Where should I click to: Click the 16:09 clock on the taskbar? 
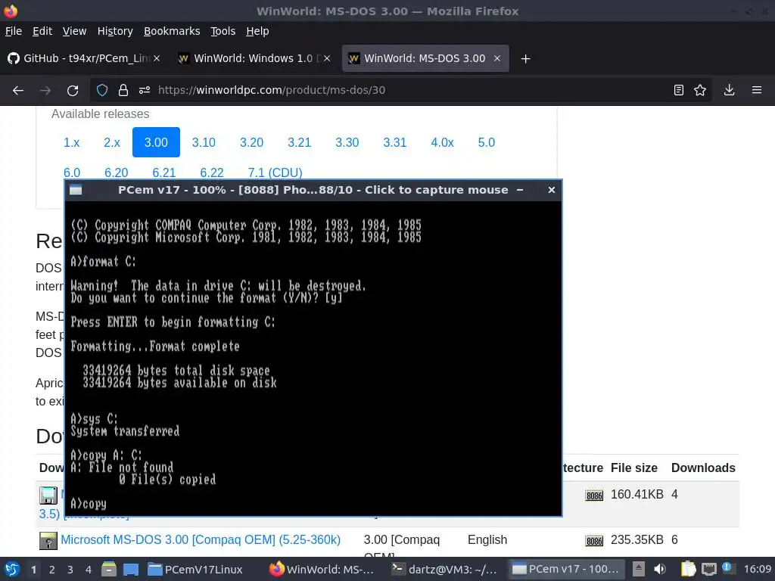click(758, 569)
